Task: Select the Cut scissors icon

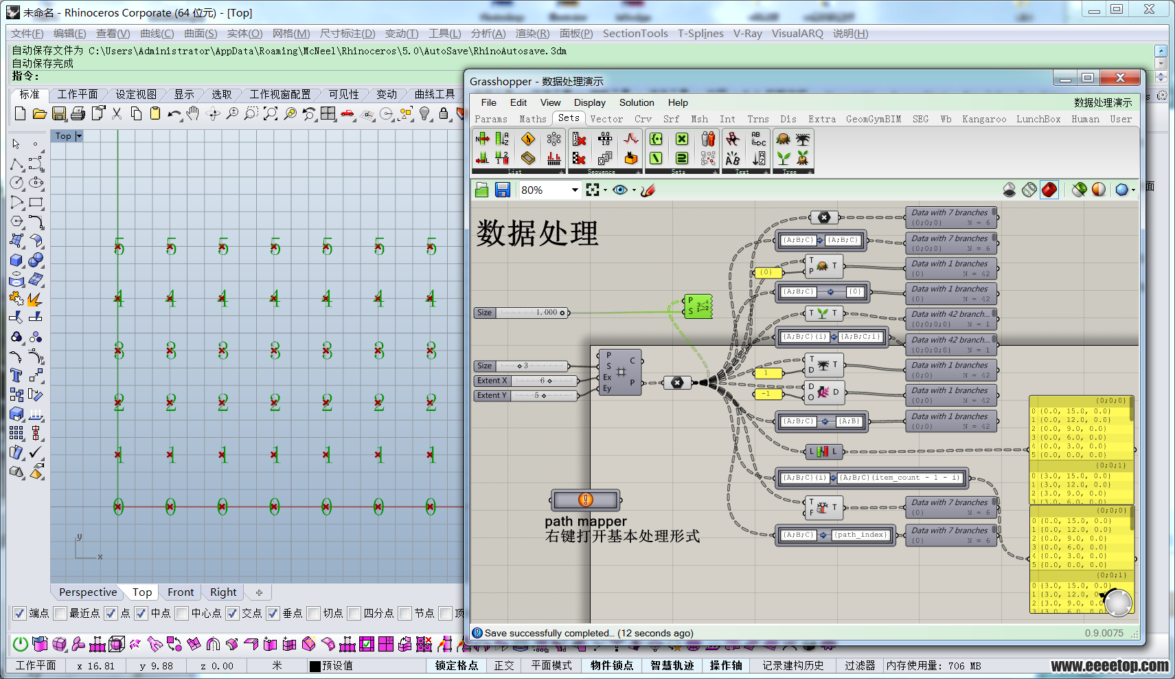Action: click(x=117, y=113)
